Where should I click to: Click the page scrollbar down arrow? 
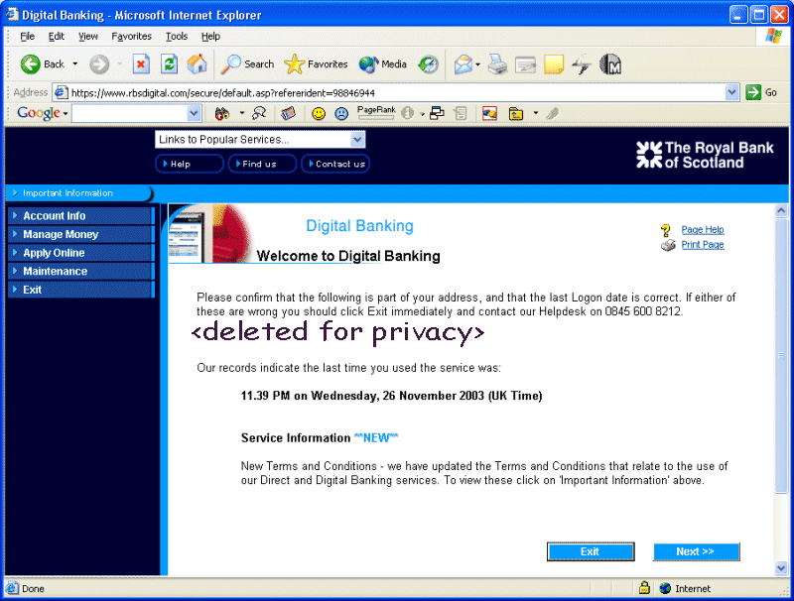click(x=781, y=568)
